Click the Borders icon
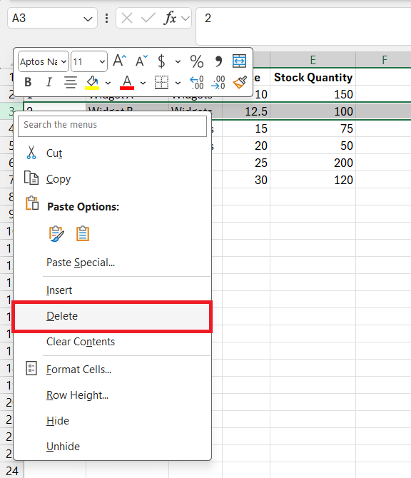The width and height of the screenshot is (411, 478). (161, 82)
